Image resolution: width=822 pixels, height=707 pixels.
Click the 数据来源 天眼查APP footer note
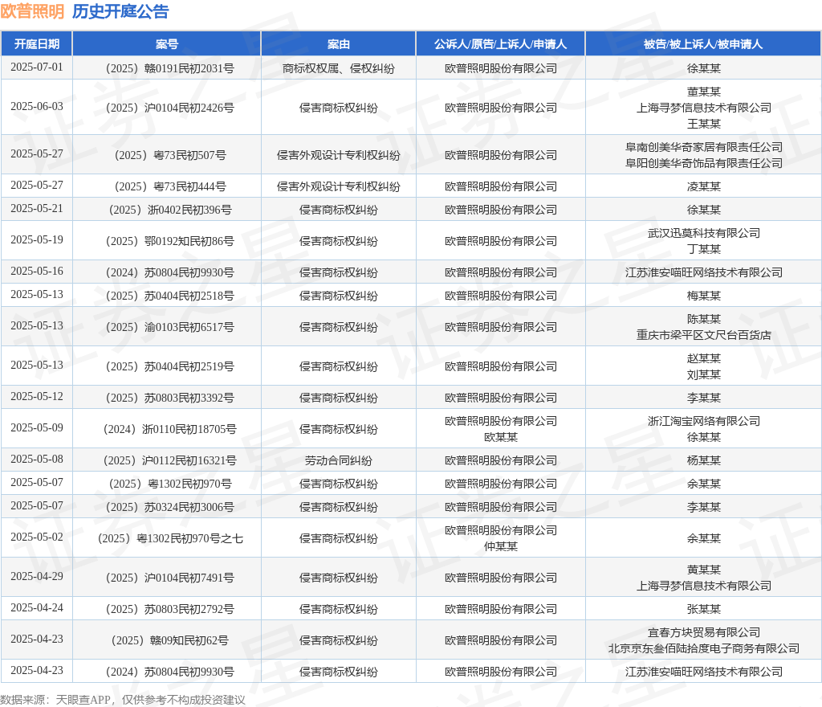(x=123, y=701)
